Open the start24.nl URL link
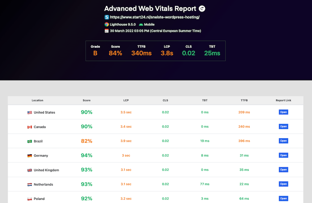The image size is (312, 203). point(155,17)
